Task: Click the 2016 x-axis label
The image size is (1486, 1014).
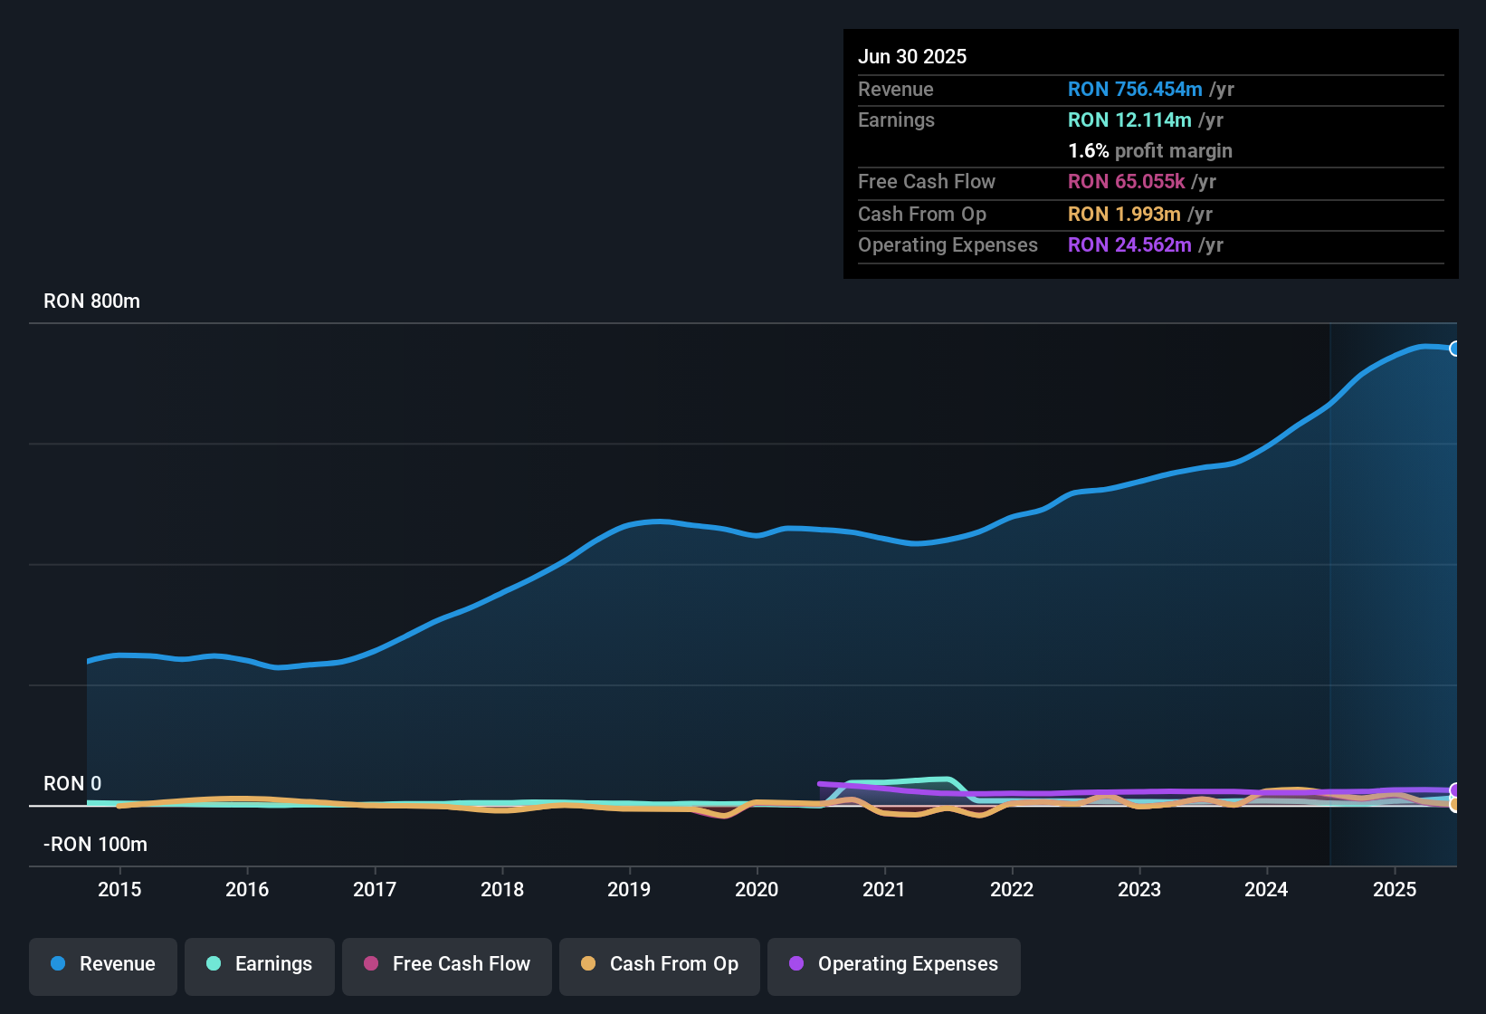Action: pyautogui.click(x=247, y=889)
